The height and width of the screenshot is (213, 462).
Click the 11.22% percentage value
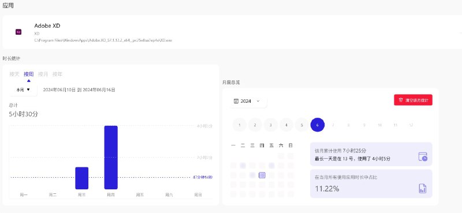327,189
